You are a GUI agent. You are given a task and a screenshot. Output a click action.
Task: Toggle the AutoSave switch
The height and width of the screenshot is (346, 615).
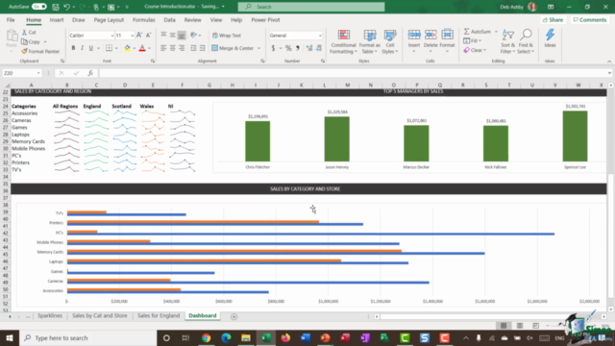tap(38, 7)
